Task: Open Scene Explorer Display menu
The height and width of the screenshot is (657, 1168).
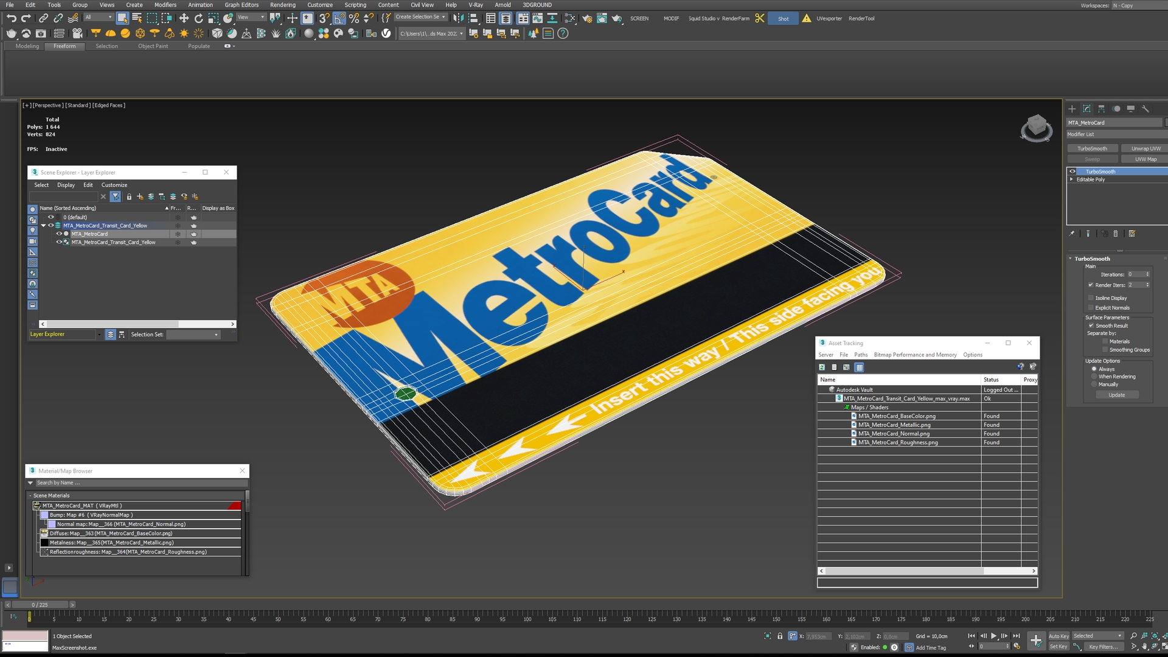Action: click(66, 185)
